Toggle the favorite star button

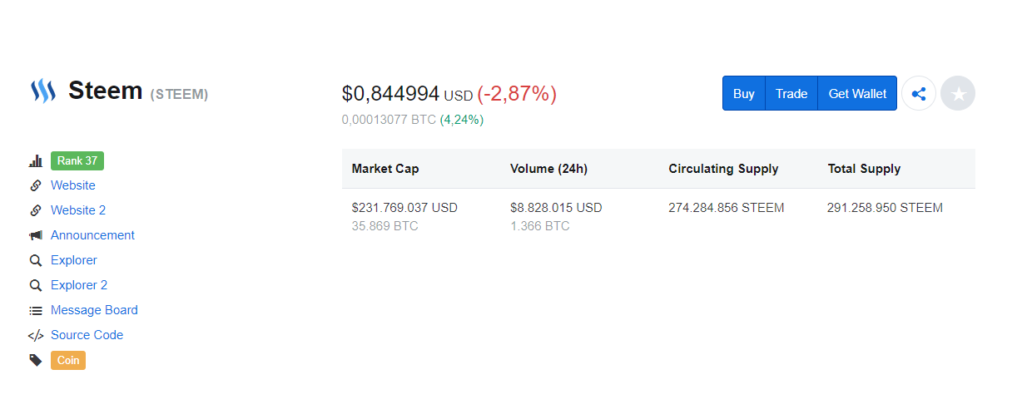coord(958,93)
